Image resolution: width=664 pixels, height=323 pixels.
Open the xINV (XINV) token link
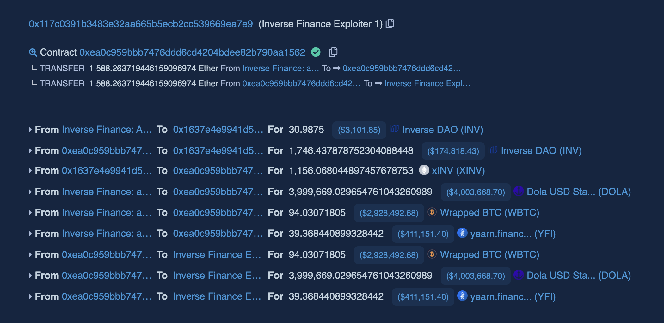click(458, 171)
